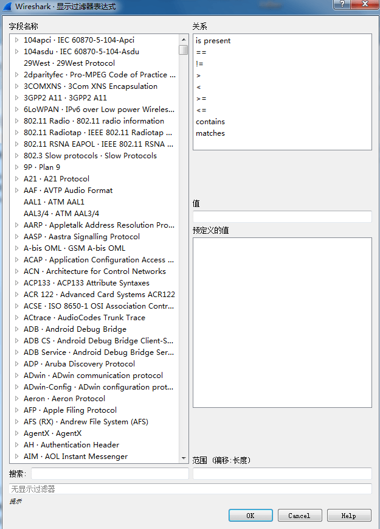Expand the 2dparityfec tree entry

(16, 74)
